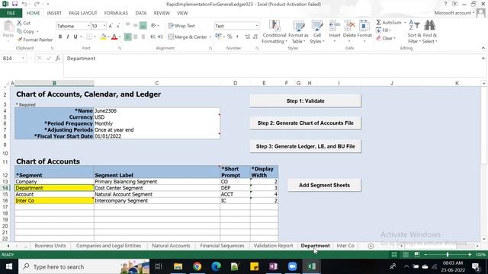Viewport: 488px width, 274px height.
Task: Open the Validation Report sheet tab
Action: pyautogui.click(x=273, y=246)
